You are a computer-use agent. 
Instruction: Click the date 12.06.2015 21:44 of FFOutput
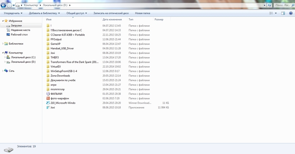pyautogui.click(x=111, y=39)
